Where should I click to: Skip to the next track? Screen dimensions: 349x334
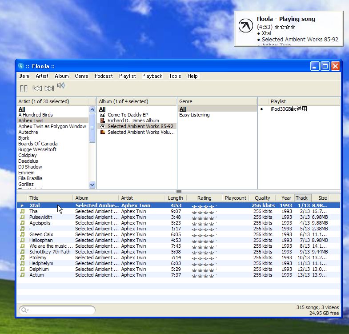pyautogui.click(x=49, y=89)
